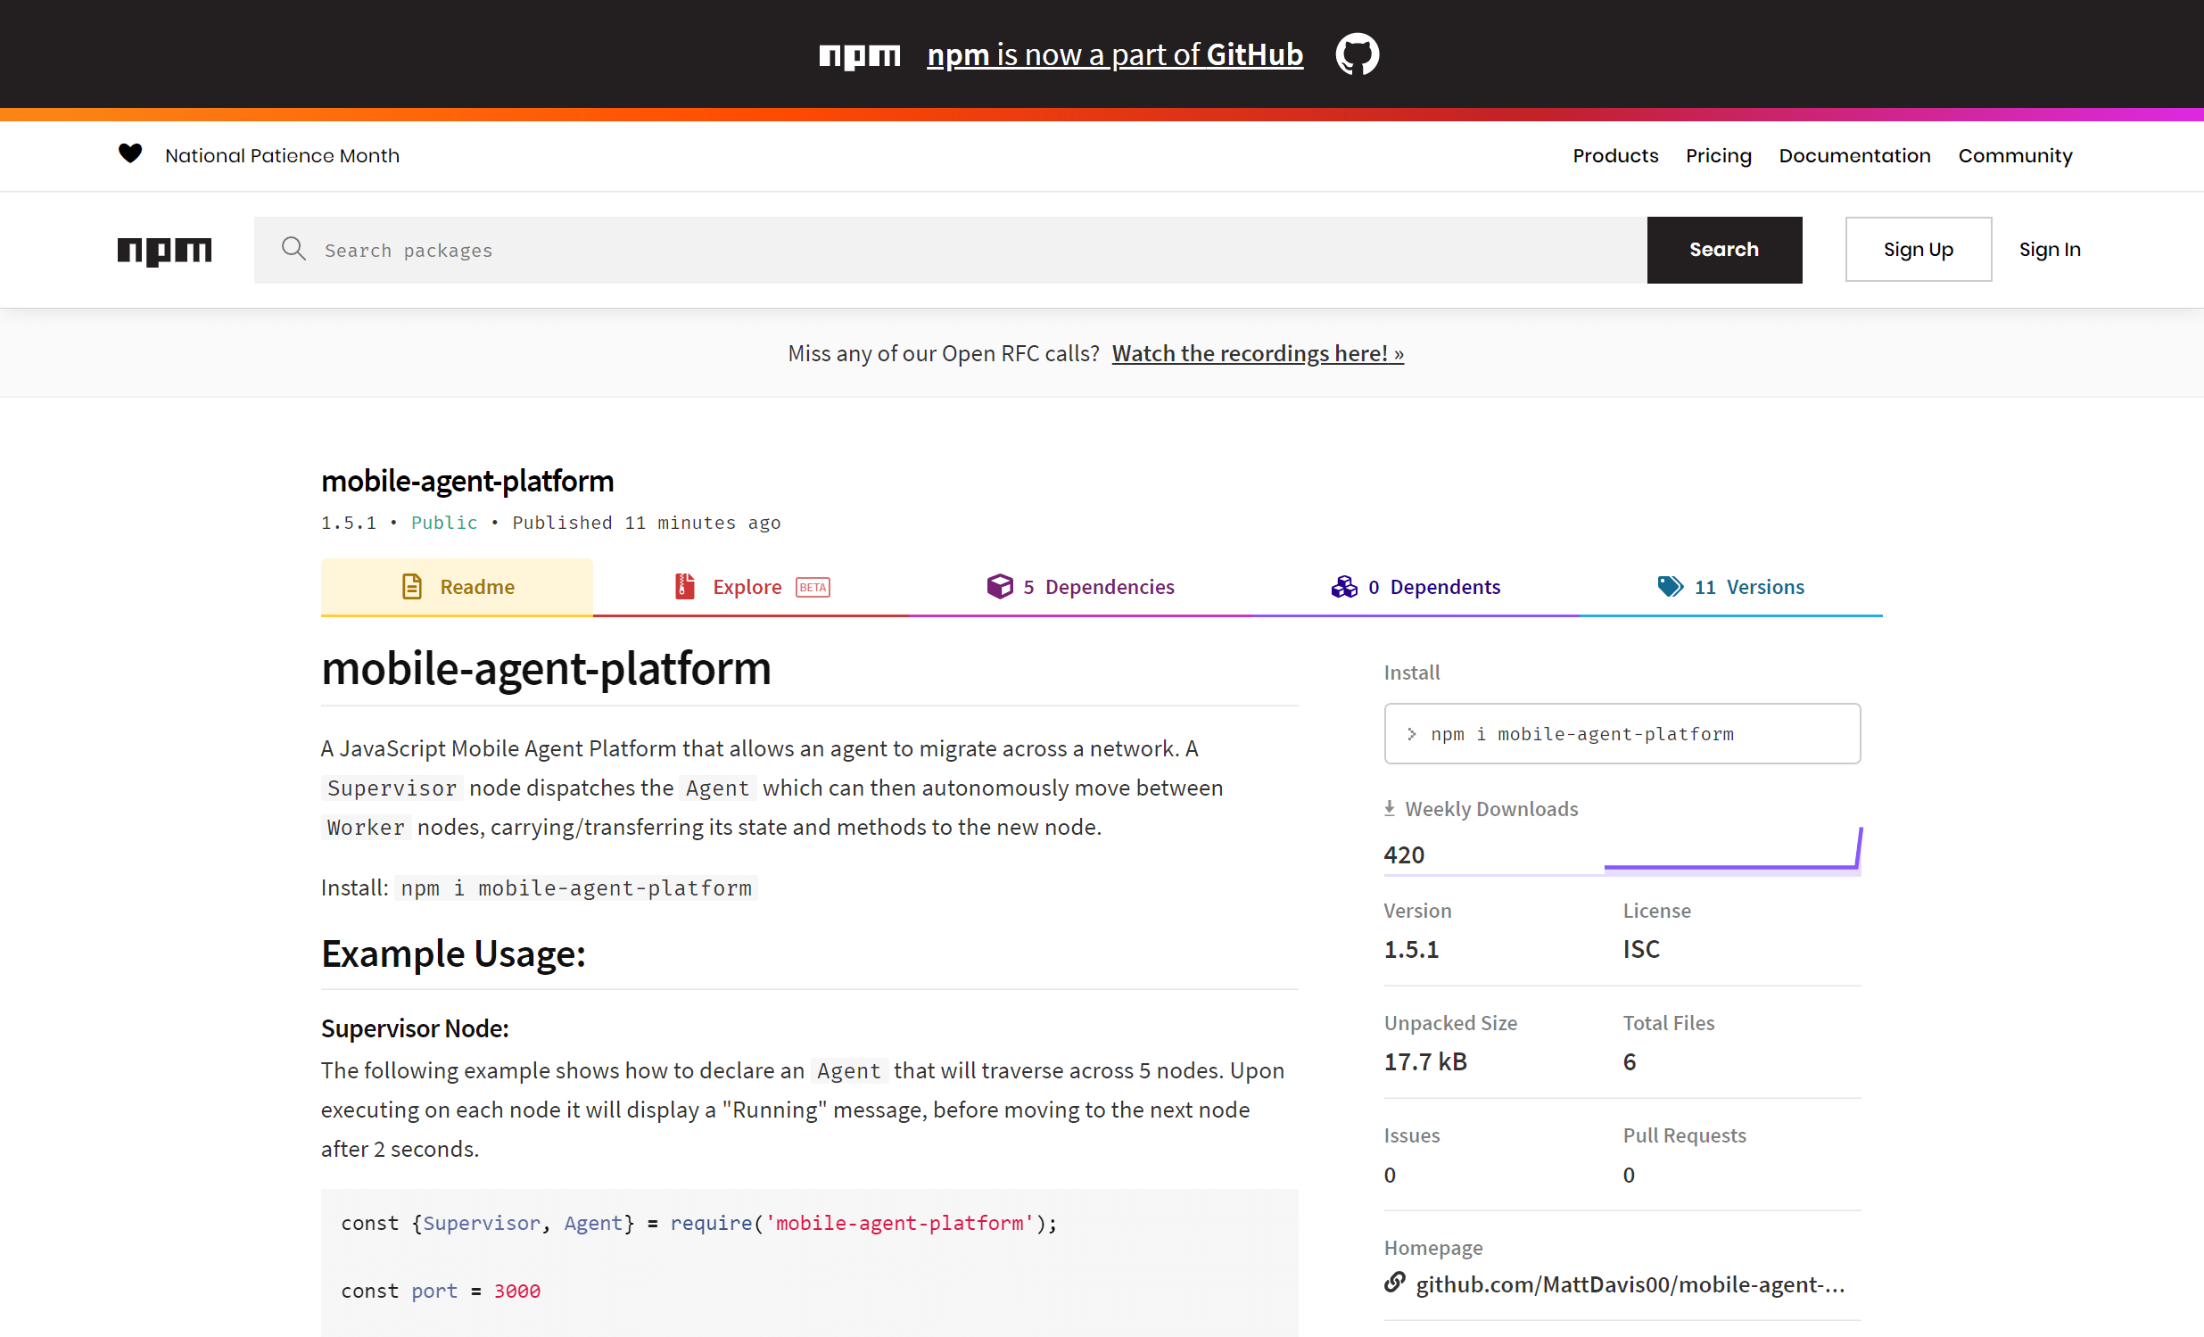Click the npm logo in top banner
The height and width of the screenshot is (1337, 2204).
859,55
